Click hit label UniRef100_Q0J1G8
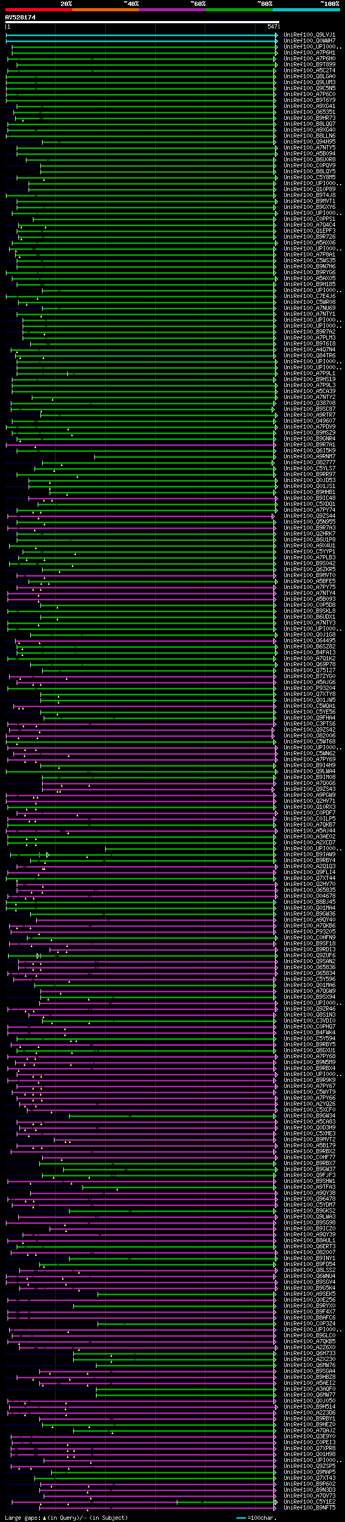 [x=309, y=634]
